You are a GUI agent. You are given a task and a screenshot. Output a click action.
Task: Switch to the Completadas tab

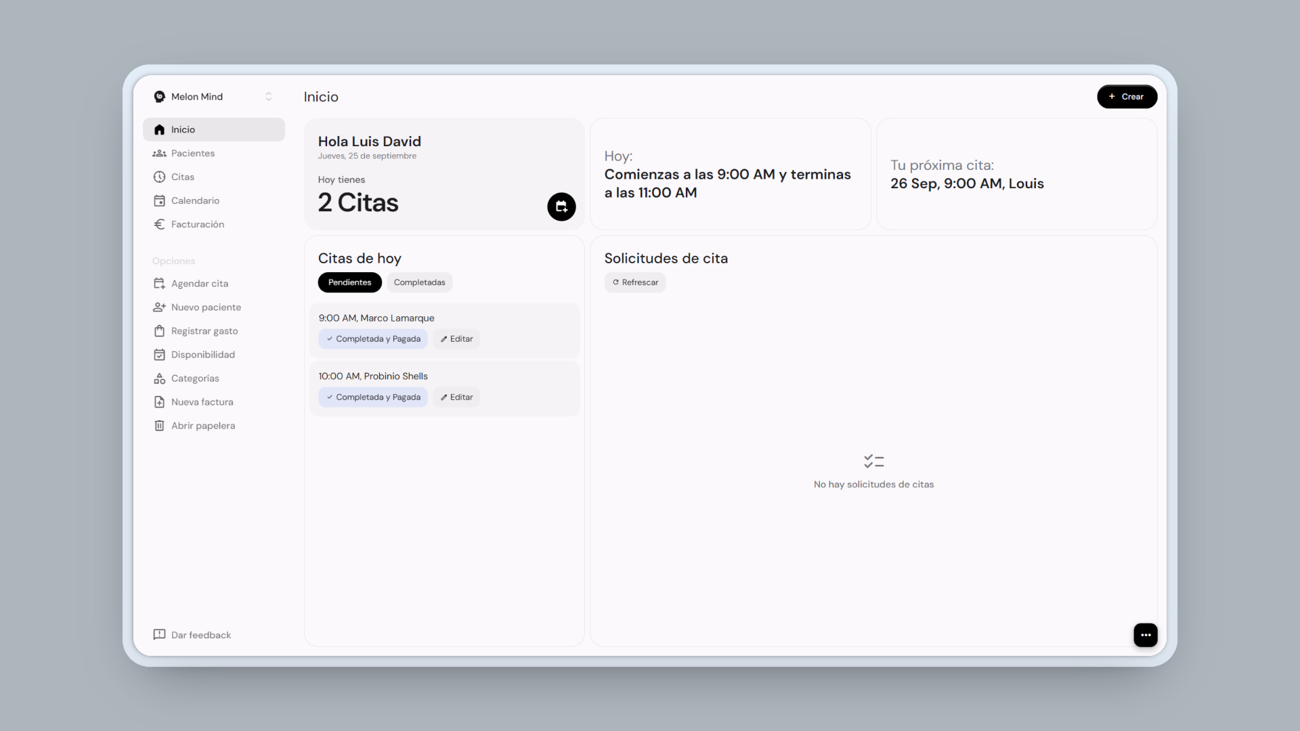coord(419,282)
